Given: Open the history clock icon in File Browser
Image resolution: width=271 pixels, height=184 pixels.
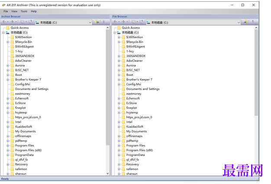Looking at the screenshot, I should [133, 22].
